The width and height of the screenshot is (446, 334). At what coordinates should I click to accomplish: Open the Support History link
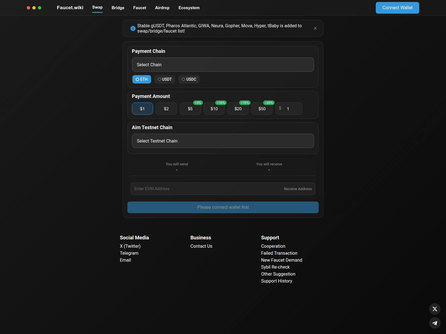[277, 281]
